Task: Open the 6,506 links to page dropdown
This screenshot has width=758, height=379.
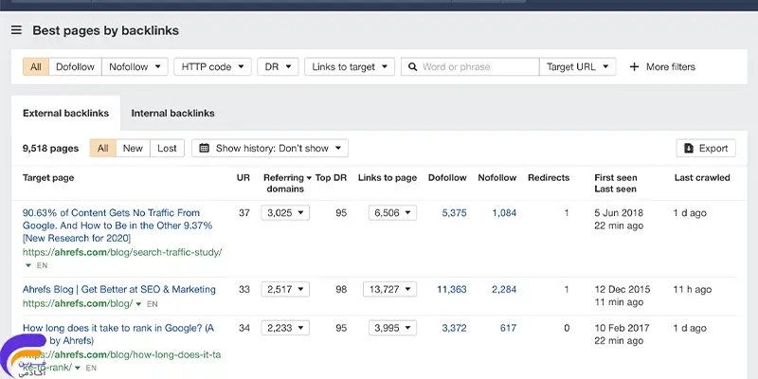Action: (392, 213)
